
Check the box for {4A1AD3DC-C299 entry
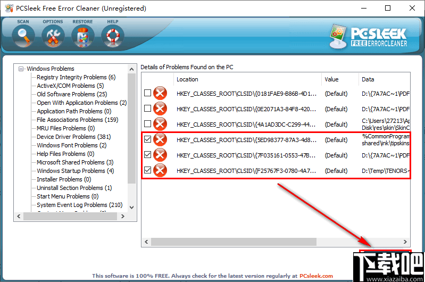pyautogui.click(x=147, y=124)
